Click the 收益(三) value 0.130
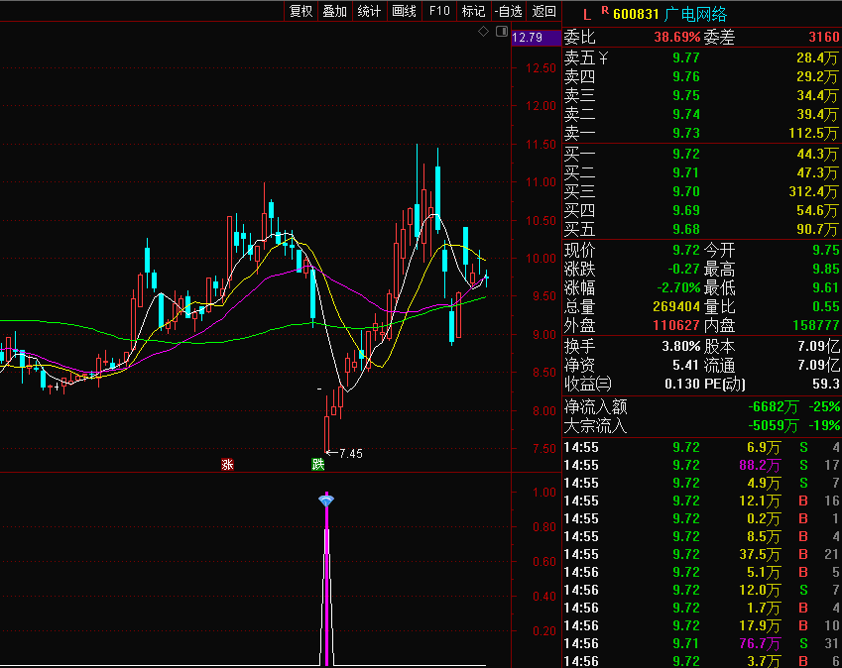Viewport: 842px width, 668px height. [682, 385]
